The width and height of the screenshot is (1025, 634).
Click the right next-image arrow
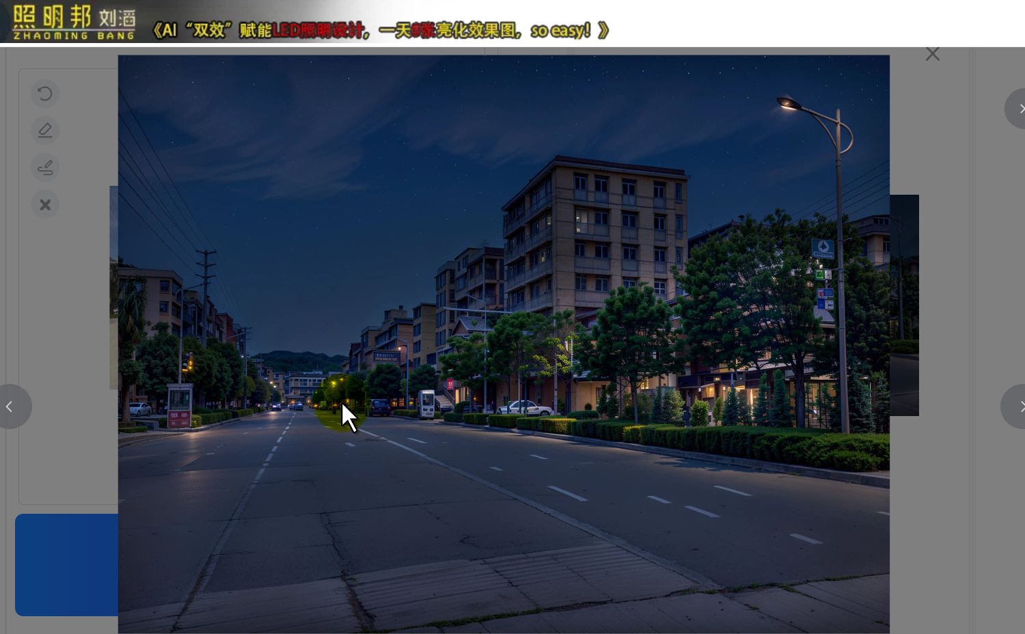click(x=1021, y=406)
